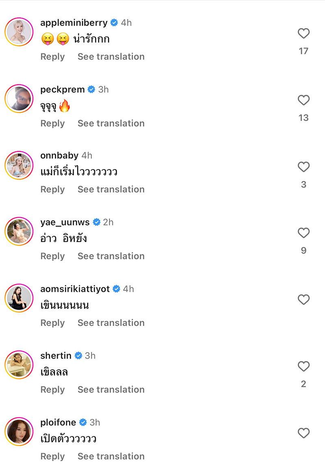Open onnbaby's profile avatar
The height and width of the screenshot is (470, 325).
(19, 165)
